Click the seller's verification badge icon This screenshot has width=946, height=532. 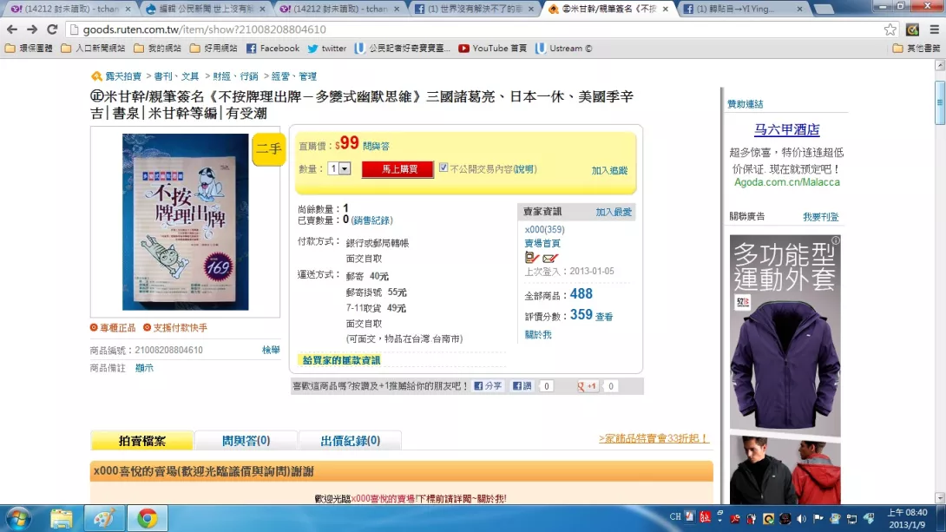point(531,258)
